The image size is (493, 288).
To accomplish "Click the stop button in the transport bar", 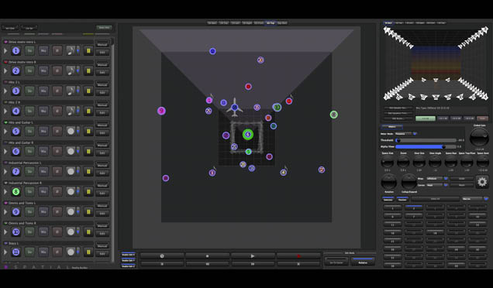I will (207, 256).
